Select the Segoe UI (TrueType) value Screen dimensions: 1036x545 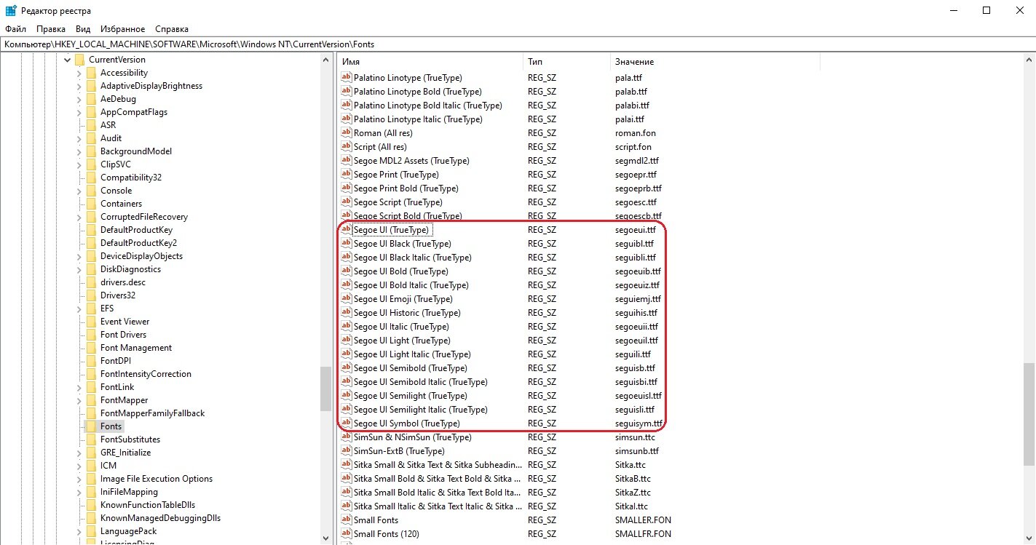point(392,230)
